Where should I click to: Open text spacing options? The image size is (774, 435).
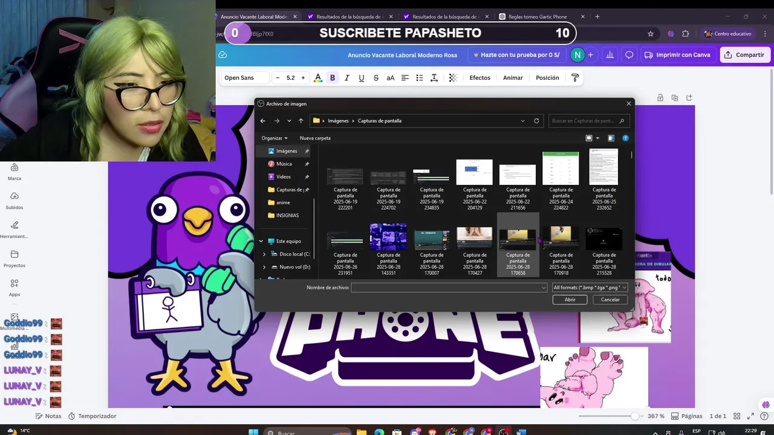[x=434, y=78]
